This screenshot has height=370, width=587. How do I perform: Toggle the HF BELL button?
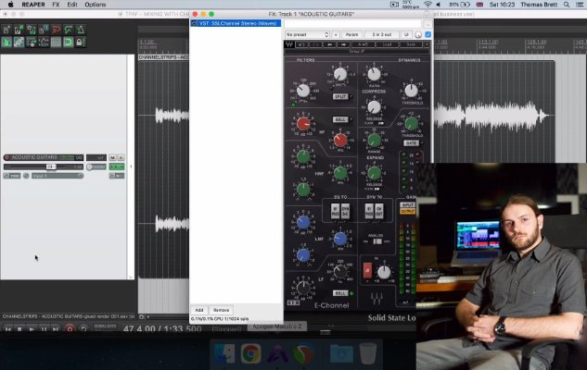tap(340, 119)
